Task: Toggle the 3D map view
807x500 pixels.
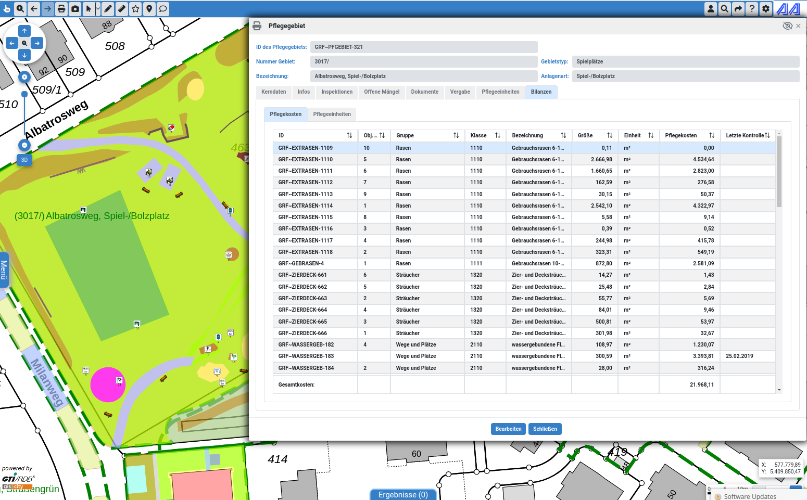Action: (x=24, y=160)
